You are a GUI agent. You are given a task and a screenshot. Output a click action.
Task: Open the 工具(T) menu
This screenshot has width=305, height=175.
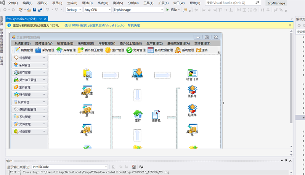148,3
